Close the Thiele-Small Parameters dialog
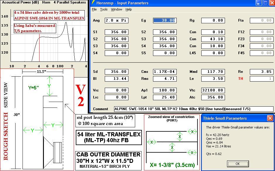The height and width of the screenshot is (171, 275). point(270,118)
